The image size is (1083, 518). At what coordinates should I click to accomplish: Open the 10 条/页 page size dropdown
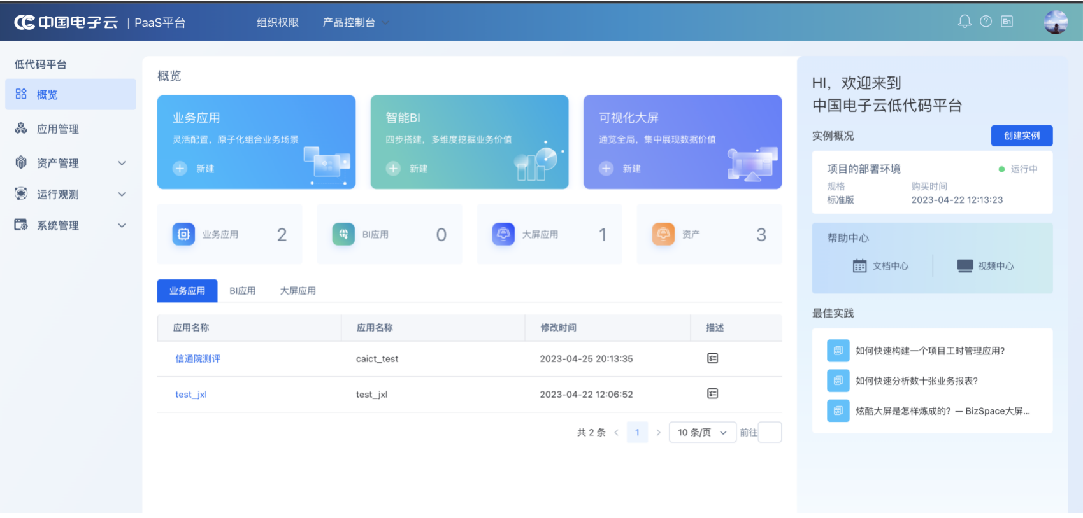[x=703, y=432]
